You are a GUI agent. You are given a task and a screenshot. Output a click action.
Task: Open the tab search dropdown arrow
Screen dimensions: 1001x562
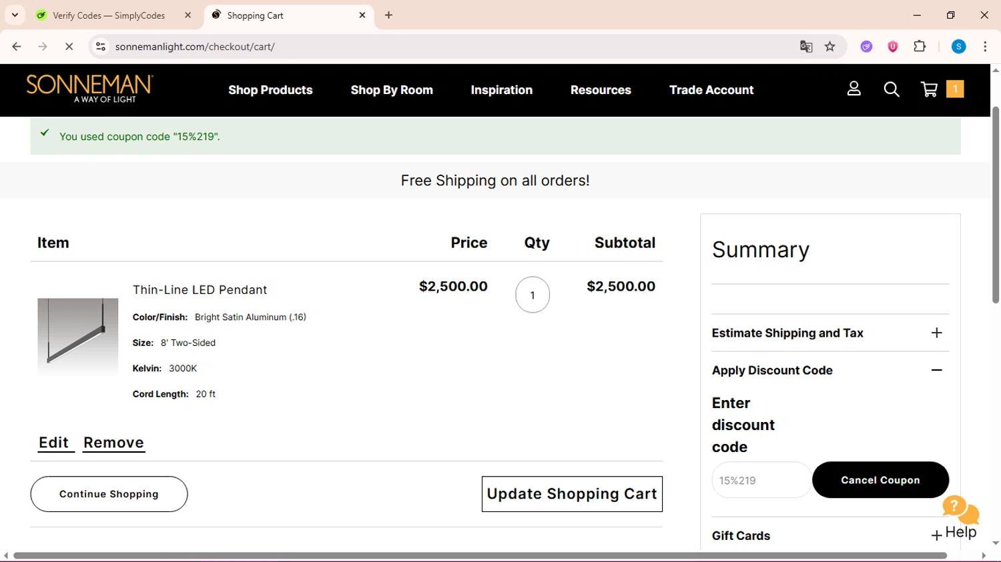(15, 15)
